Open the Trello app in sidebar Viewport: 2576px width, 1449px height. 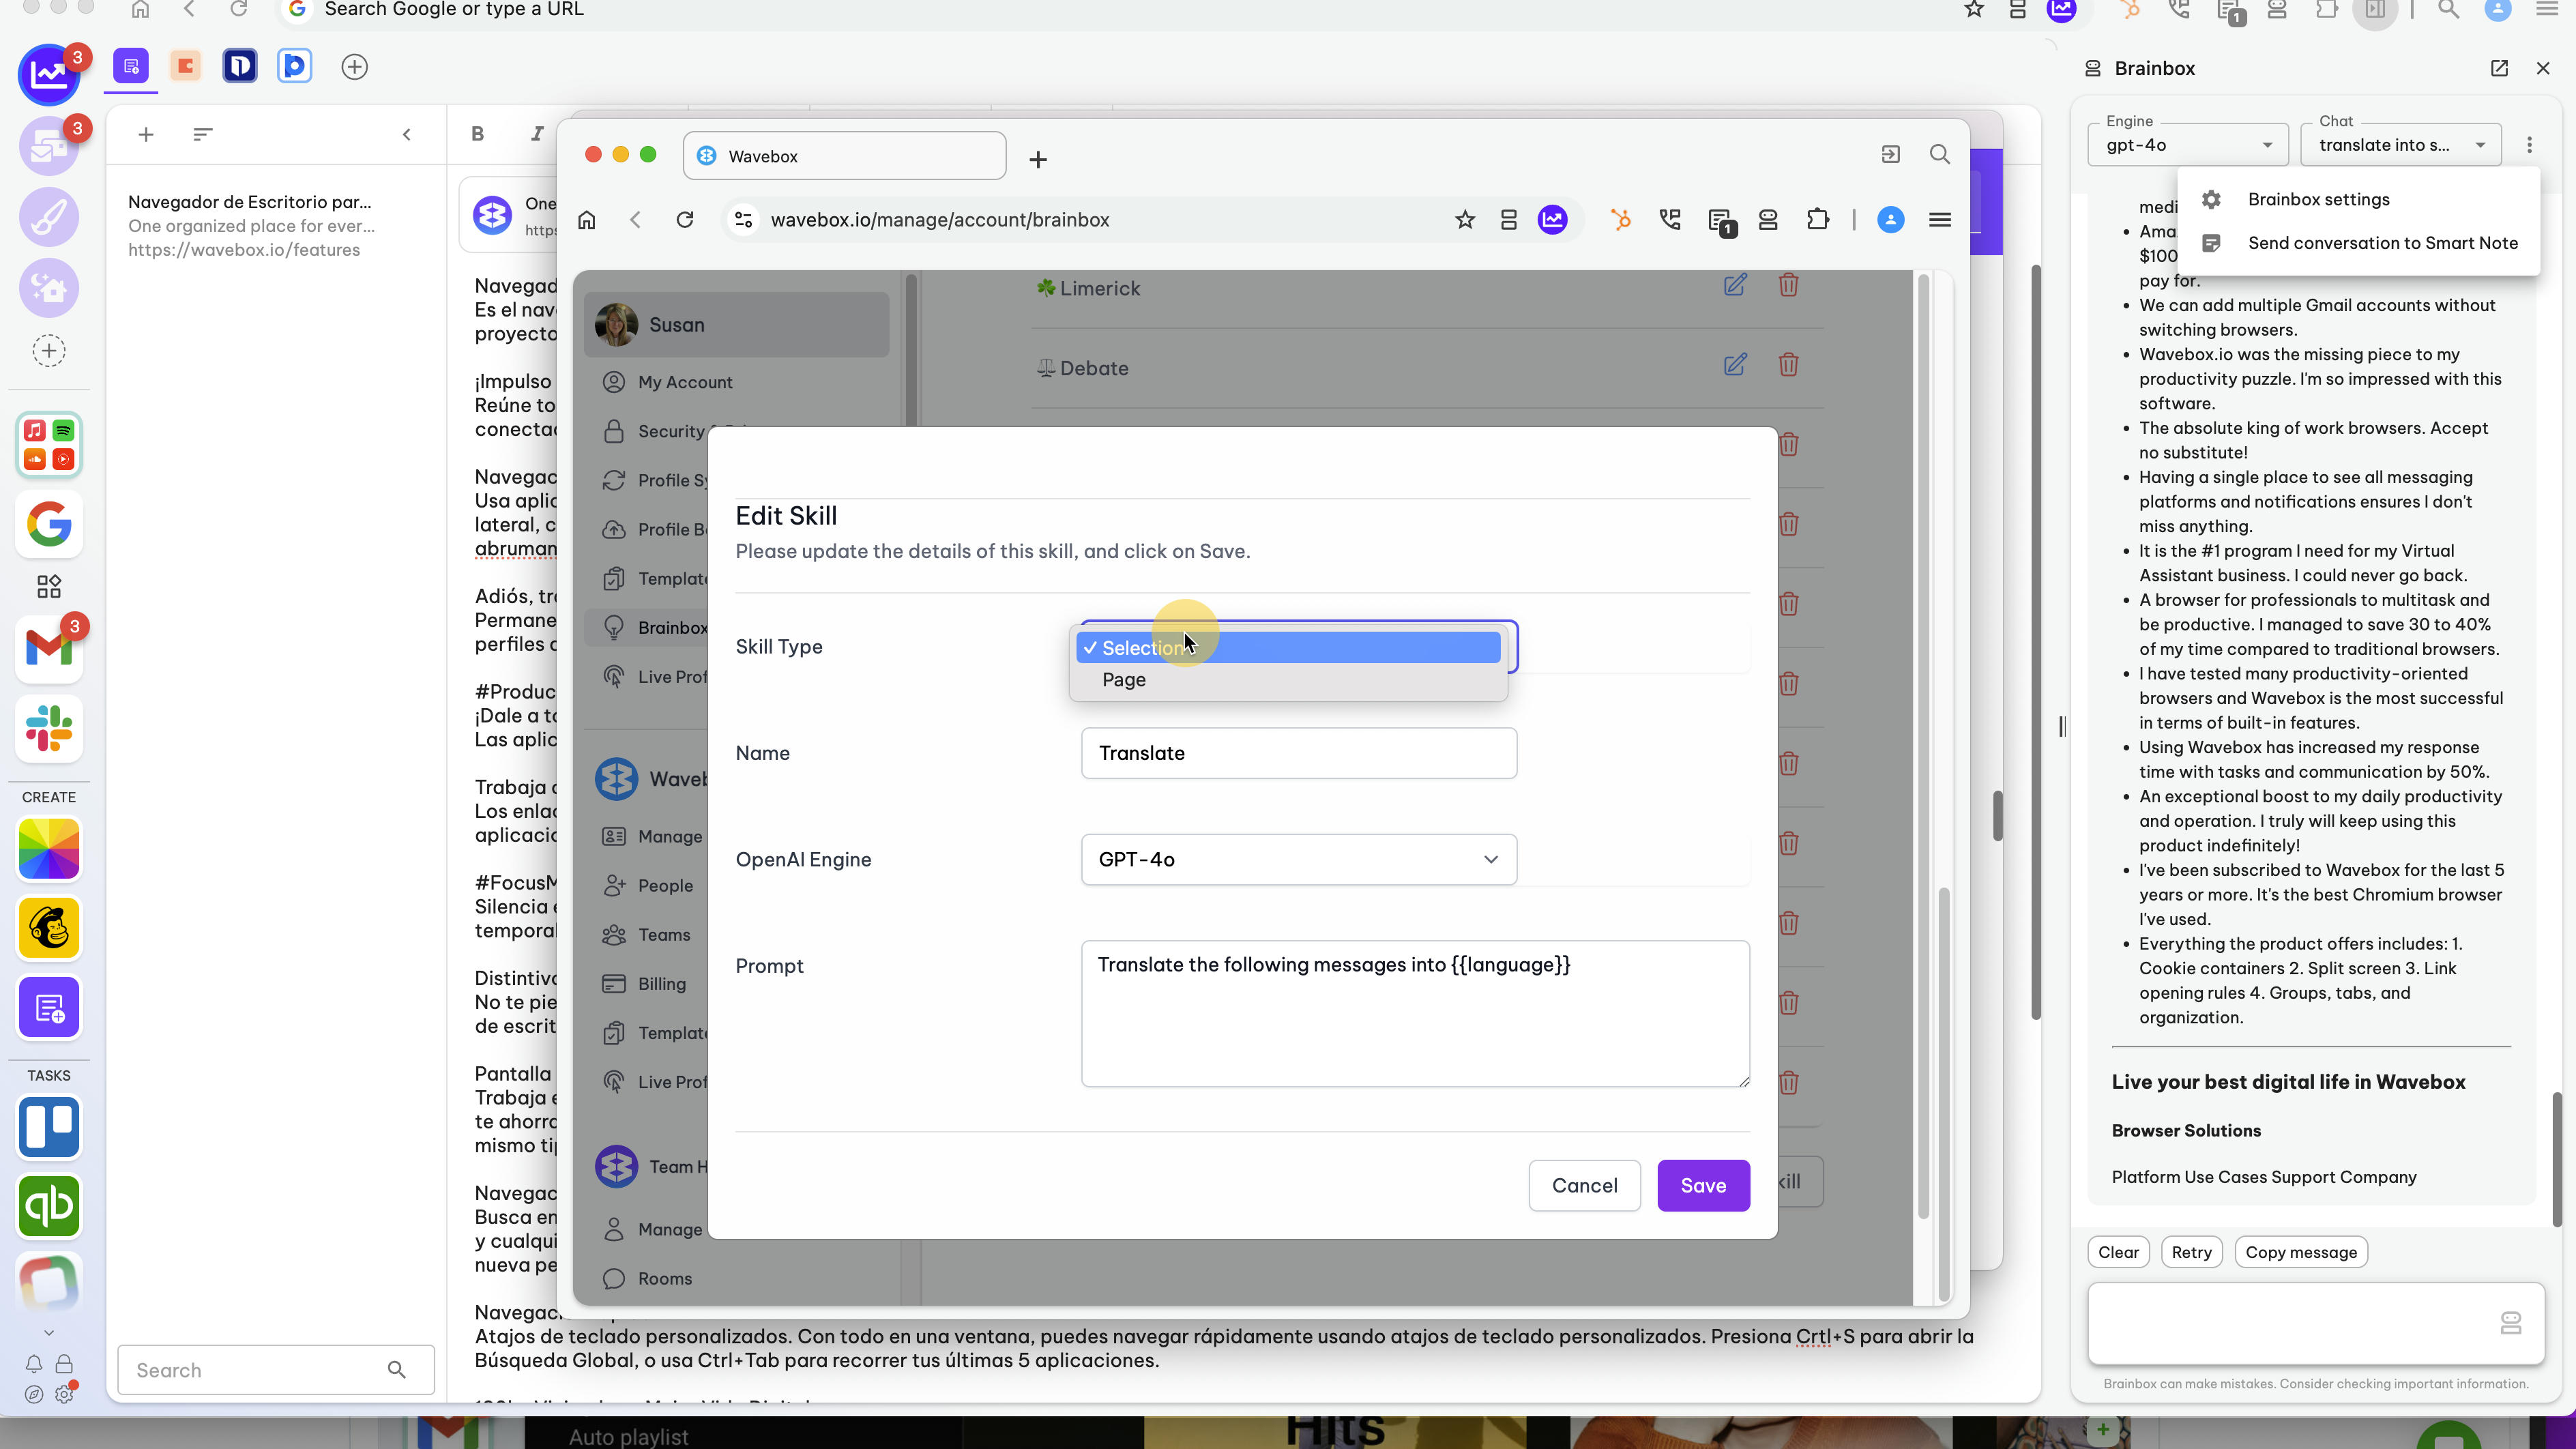[x=49, y=1127]
